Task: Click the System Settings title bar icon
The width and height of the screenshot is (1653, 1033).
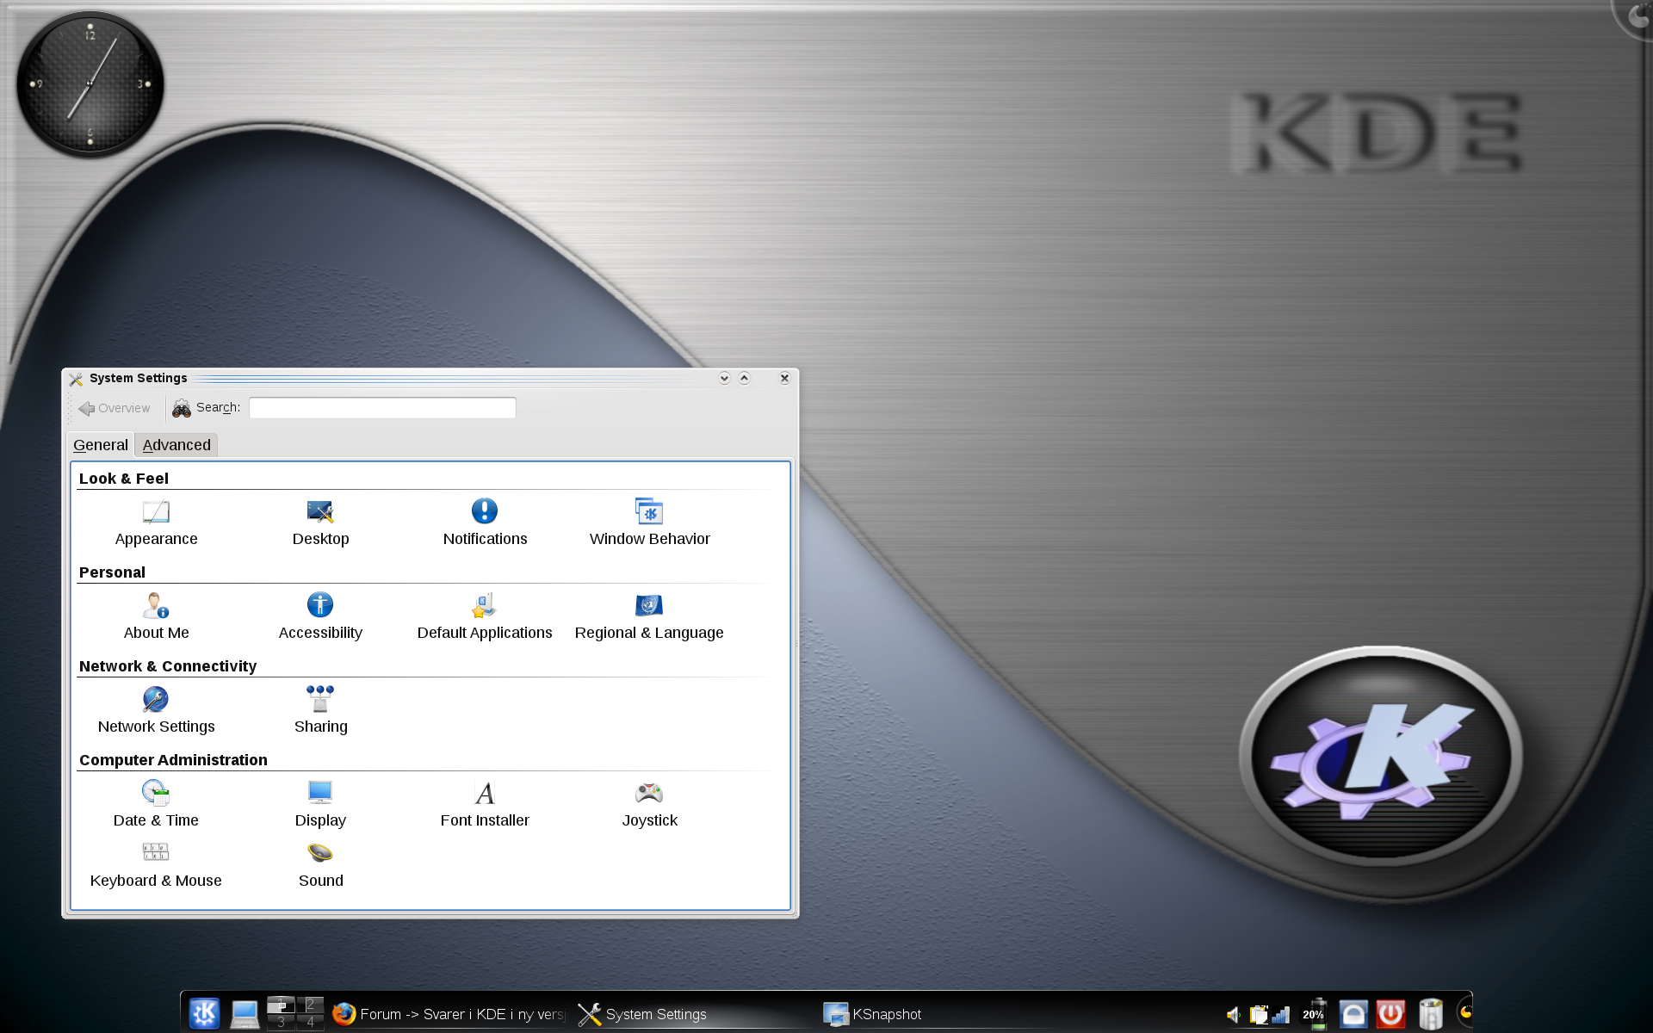Action: tap(76, 379)
